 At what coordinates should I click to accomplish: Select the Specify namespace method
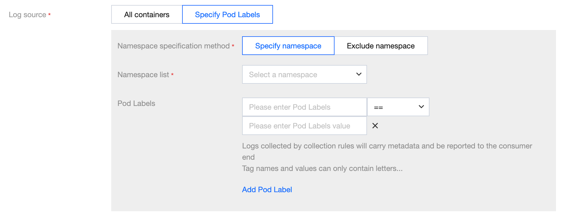(x=288, y=46)
